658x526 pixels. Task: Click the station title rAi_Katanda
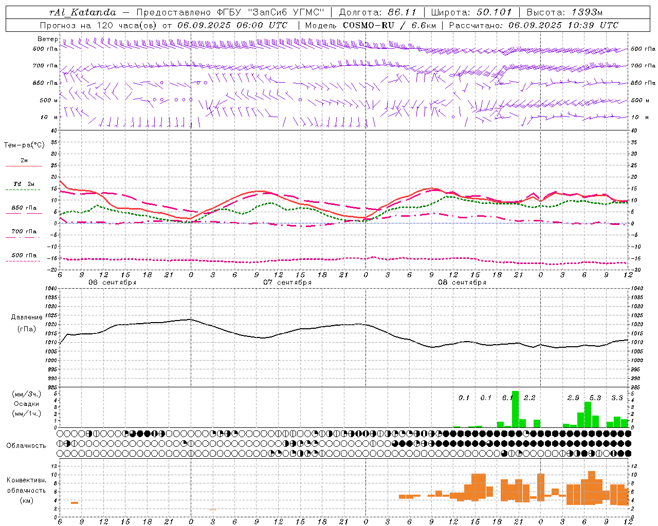[82, 12]
